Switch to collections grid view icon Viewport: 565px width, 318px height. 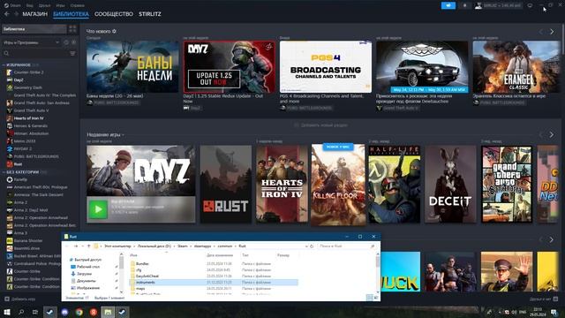72,29
